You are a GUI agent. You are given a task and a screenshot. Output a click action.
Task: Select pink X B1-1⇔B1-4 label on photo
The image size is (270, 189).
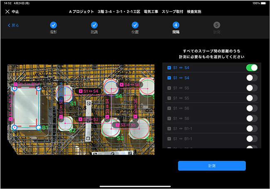[27, 84]
